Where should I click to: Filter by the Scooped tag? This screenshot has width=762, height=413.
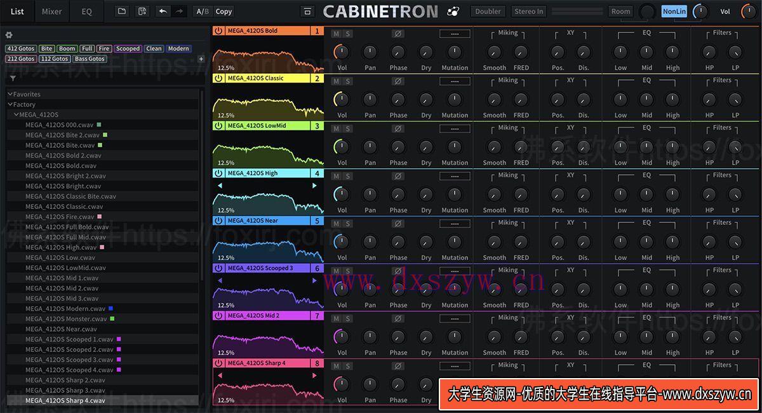128,49
